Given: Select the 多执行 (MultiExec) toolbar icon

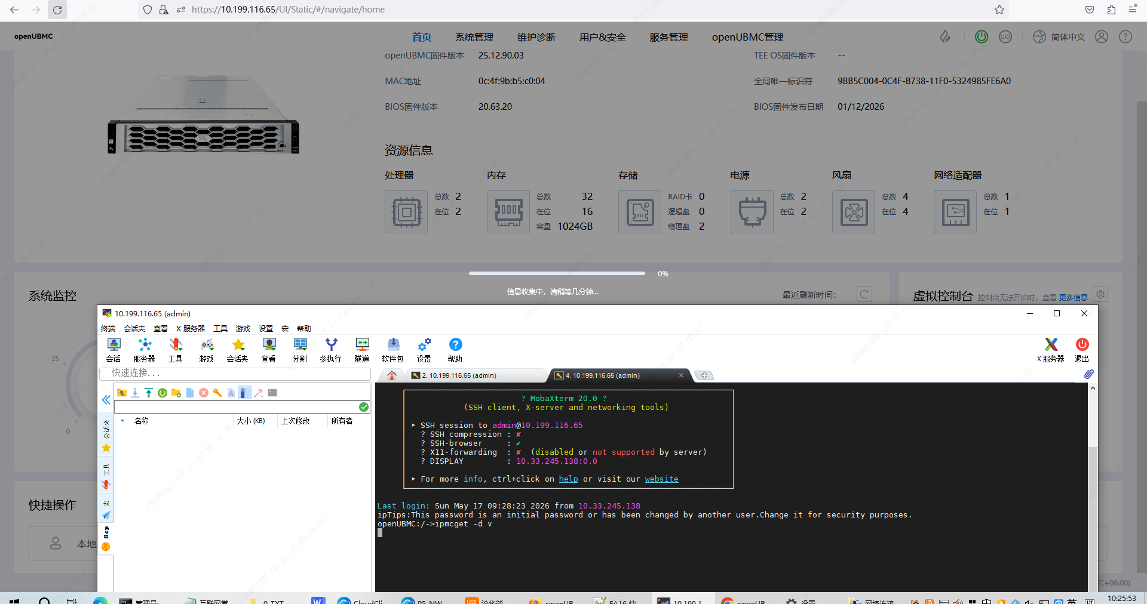Looking at the screenshot, I should point(331,350).
